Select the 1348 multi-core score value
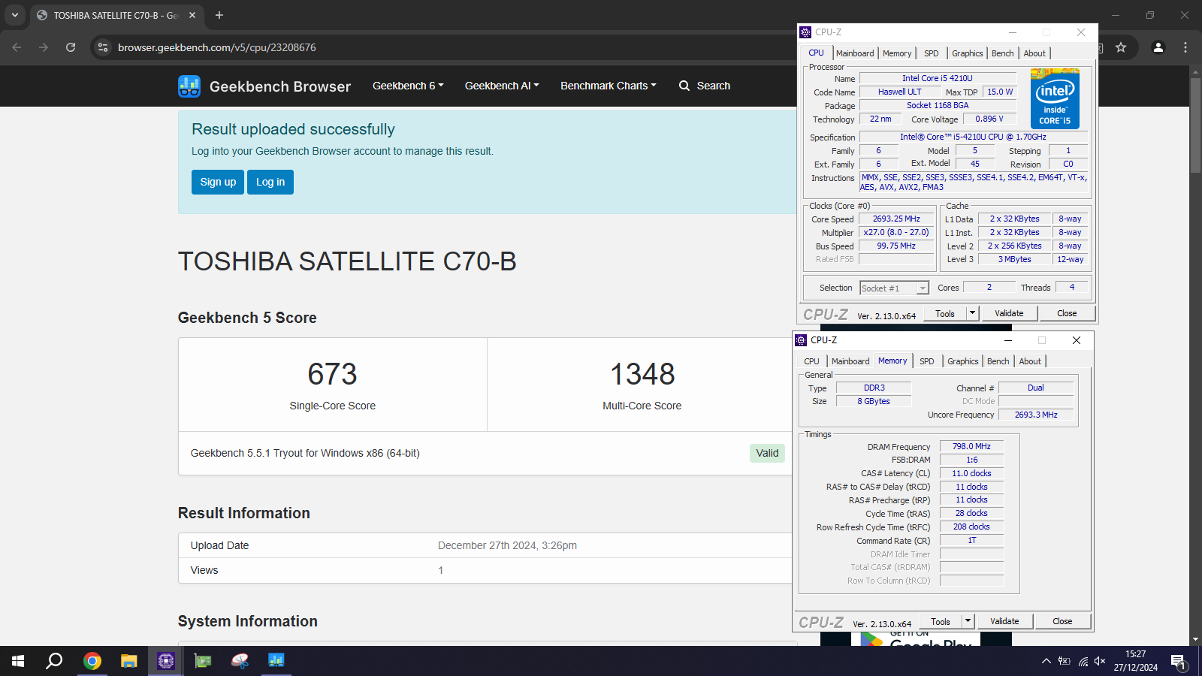 pos(642,374)
